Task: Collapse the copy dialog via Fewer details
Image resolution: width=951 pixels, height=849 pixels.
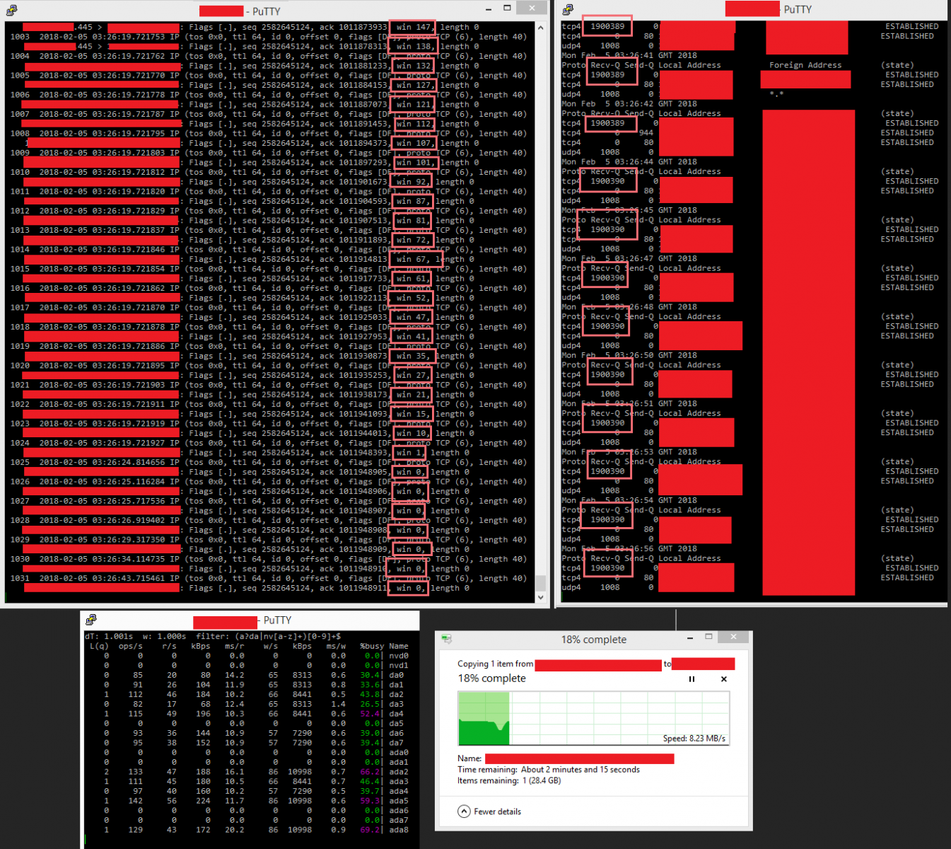Action: tap(489, 812)
